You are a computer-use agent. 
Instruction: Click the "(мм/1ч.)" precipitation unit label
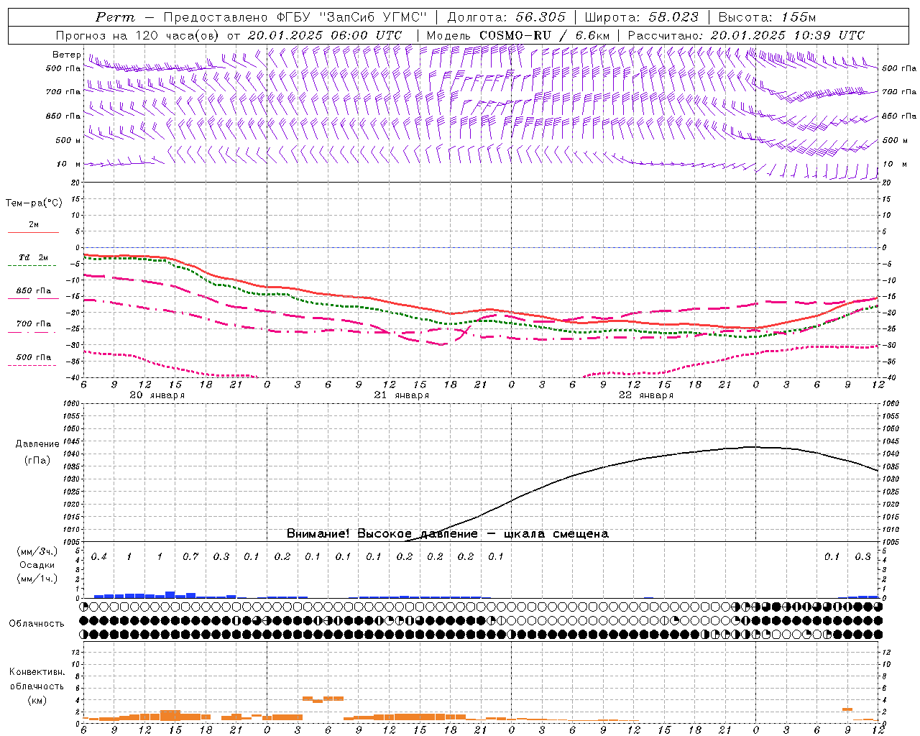[x=37, y=579]
